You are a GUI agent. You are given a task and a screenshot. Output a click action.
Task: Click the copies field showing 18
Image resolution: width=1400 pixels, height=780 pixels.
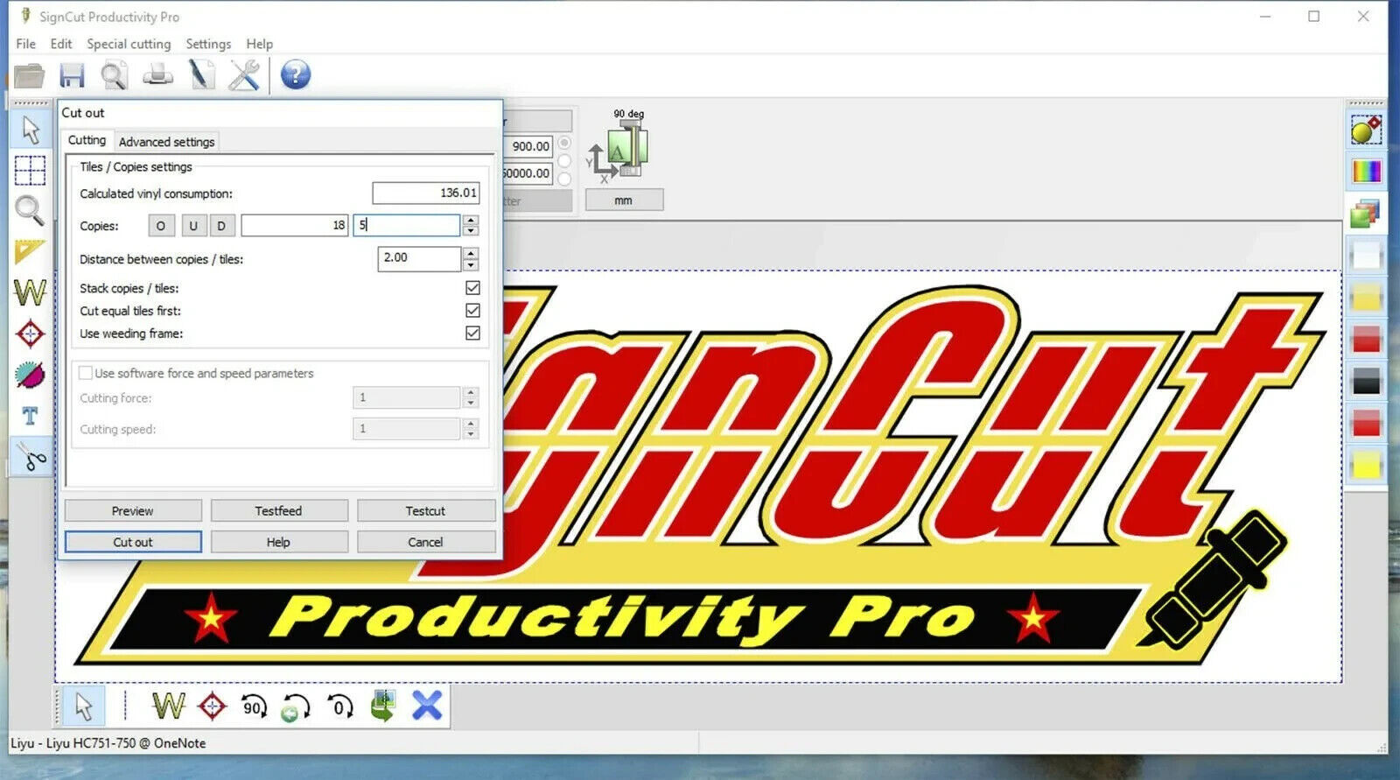[295, 226]
